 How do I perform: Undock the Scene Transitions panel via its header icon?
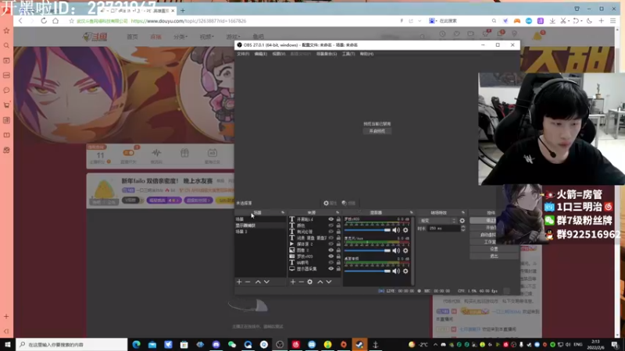point(462,212)
